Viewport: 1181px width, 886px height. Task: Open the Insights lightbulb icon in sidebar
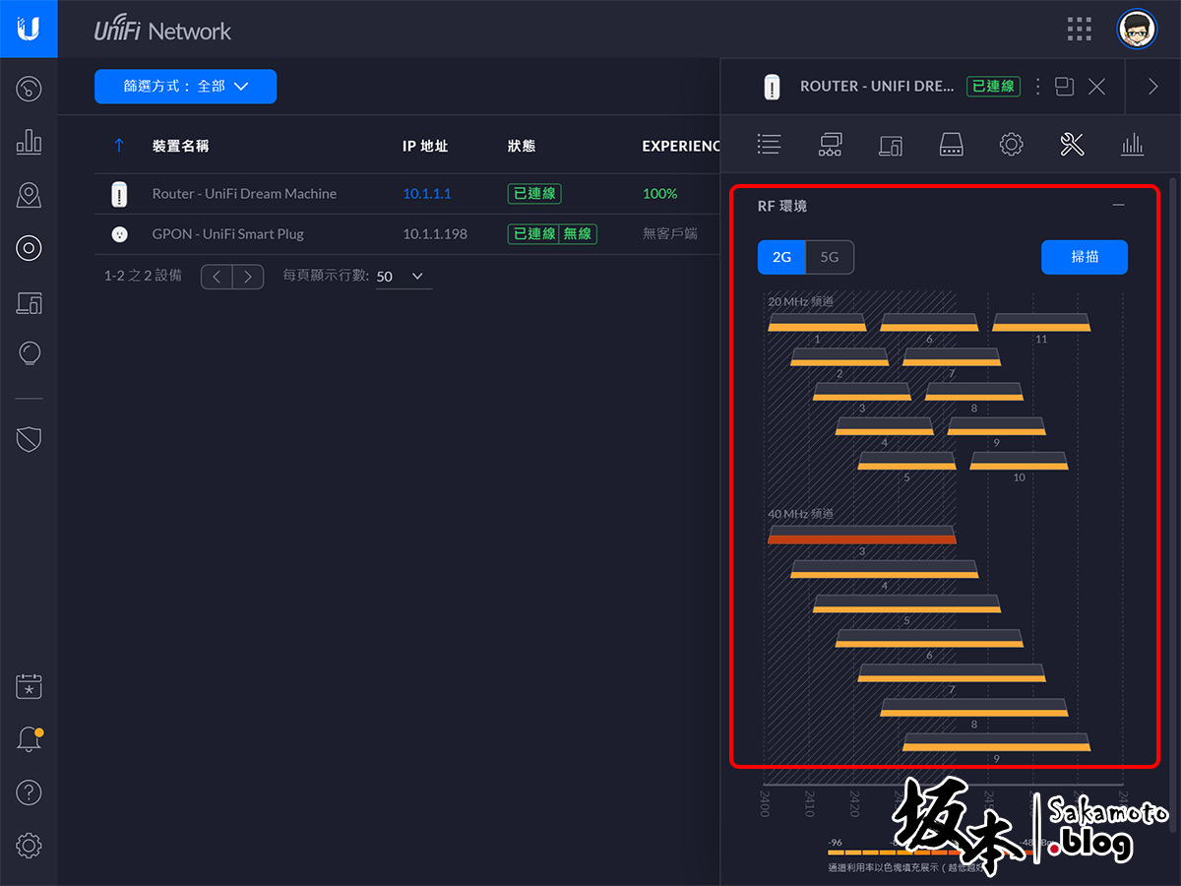point(29,352)
